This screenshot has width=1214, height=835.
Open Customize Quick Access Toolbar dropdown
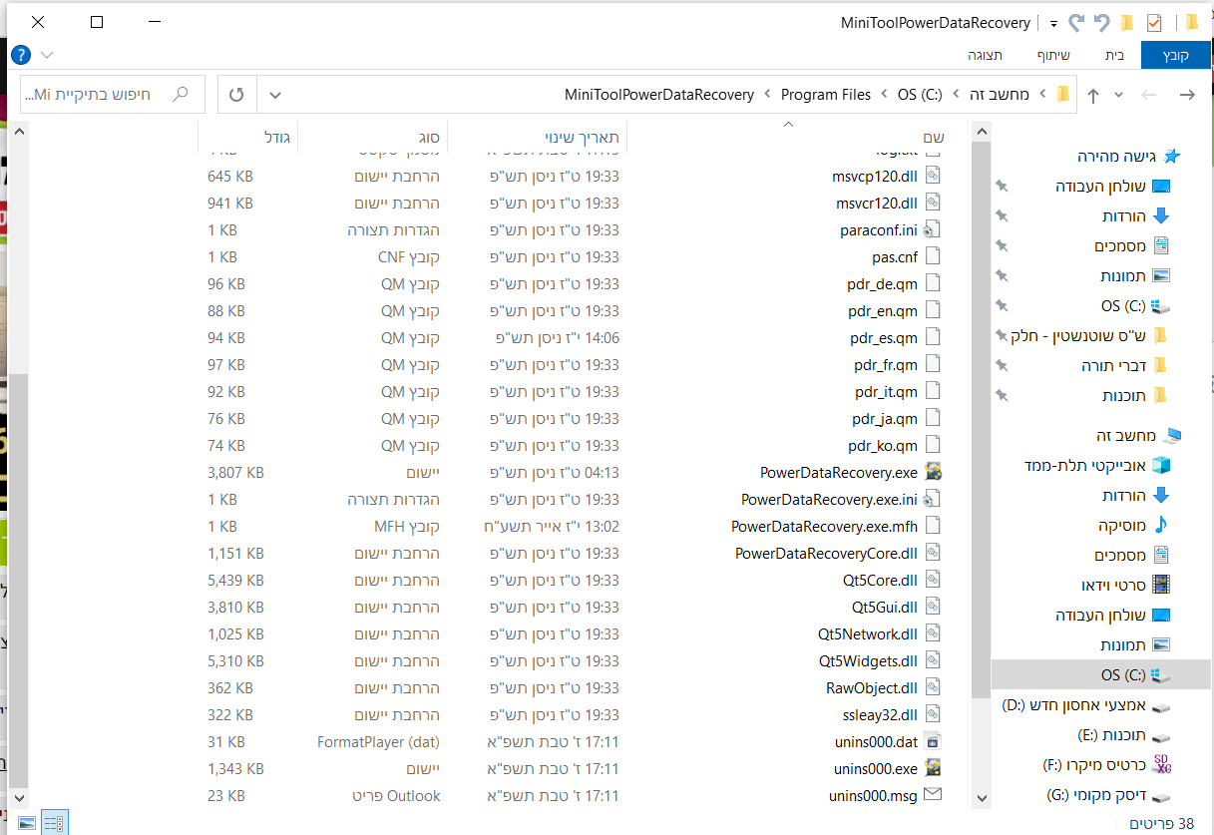coord(1054,23)
